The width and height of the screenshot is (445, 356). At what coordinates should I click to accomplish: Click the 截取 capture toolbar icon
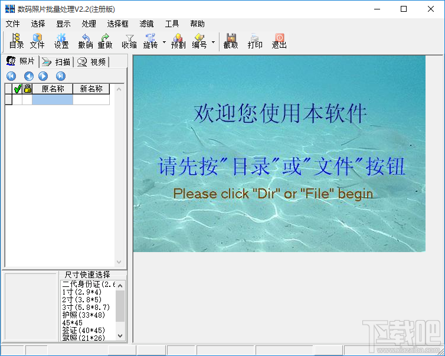tap(231, 41)
